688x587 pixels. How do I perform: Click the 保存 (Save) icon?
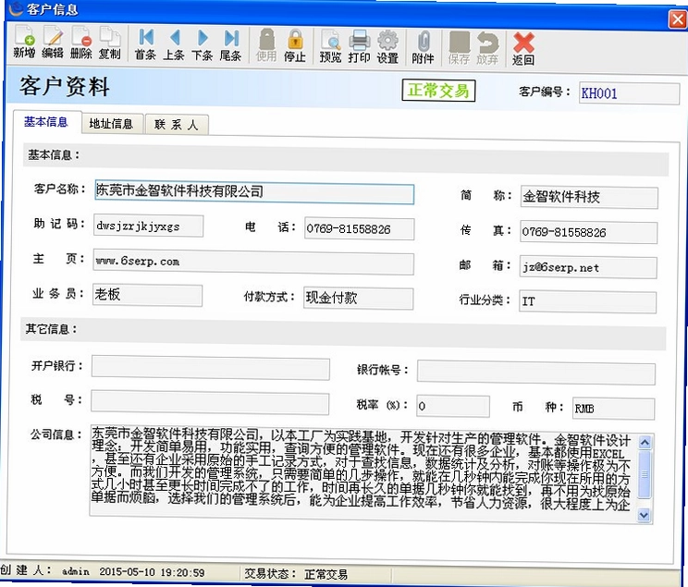(x=460, y=47)
